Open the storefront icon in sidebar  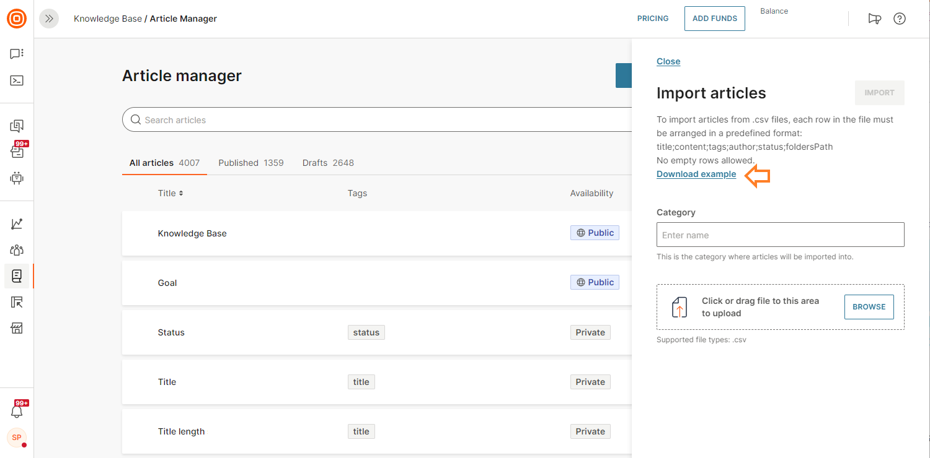click(17, 328)
